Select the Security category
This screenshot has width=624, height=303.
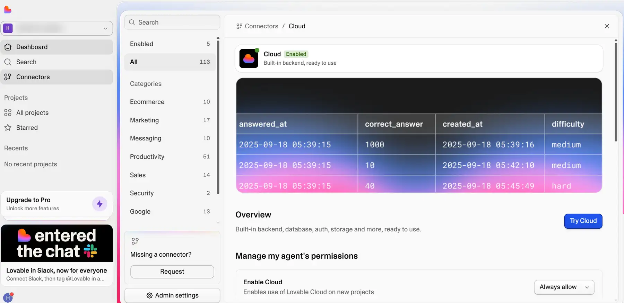tap(170, 193)
